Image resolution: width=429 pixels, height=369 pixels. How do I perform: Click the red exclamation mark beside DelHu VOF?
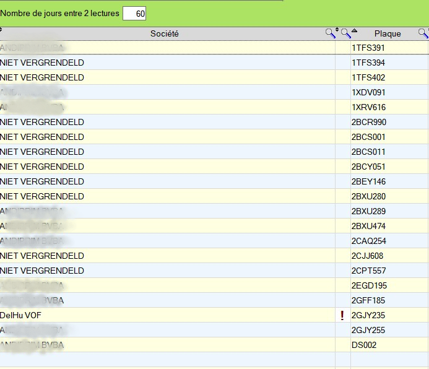[x=342, y=316]
